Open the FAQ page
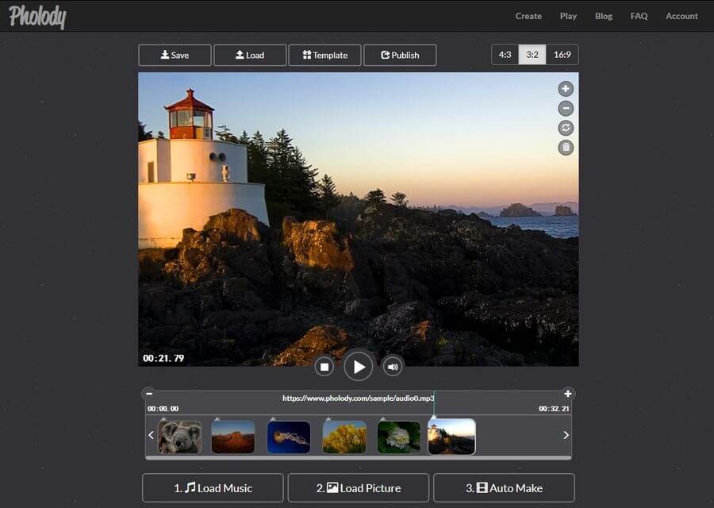Viewport: 714px width, 508px height. (639, 16)
